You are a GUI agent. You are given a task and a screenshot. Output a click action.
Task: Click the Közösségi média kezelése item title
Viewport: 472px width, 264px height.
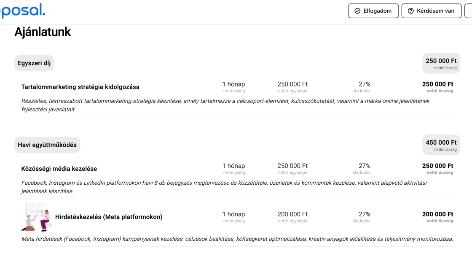(59, 169)
